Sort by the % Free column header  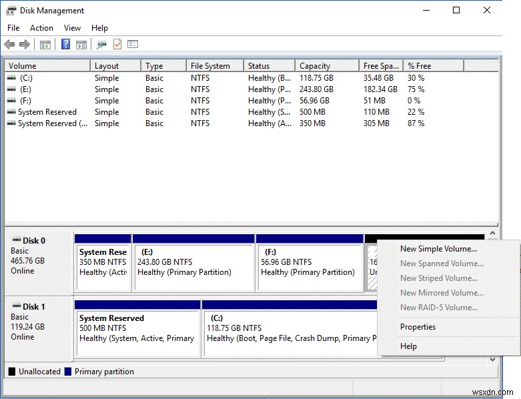point(434,66)
